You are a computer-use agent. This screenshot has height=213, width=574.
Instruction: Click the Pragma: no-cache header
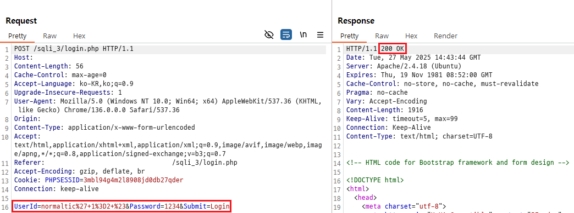tap(377, 93)
